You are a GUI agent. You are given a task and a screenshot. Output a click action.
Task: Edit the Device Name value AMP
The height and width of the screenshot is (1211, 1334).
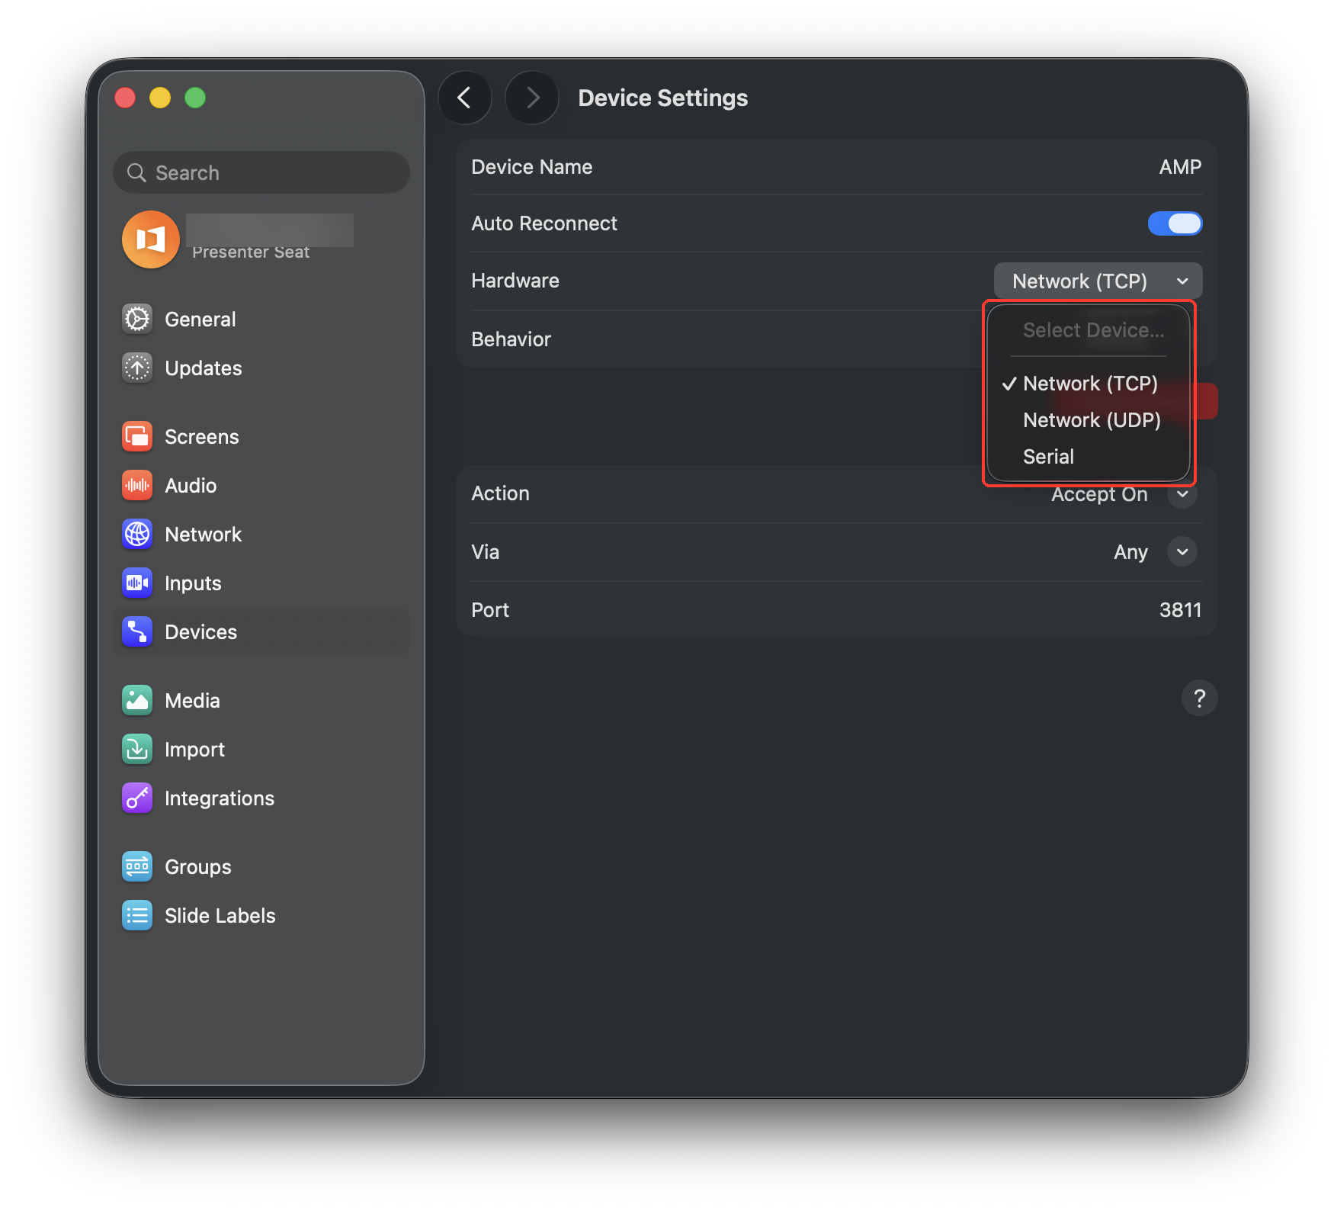coord(1180,167)
